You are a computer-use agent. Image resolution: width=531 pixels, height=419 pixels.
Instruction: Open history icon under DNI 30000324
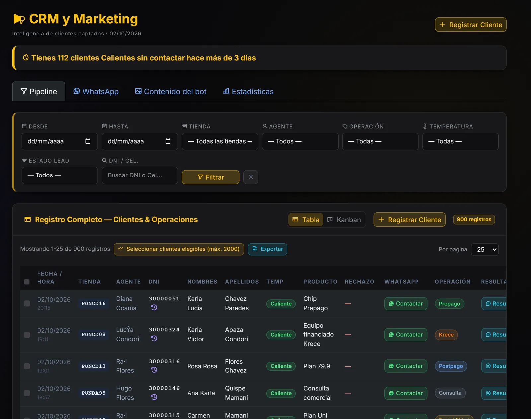[x=154, y=339]
